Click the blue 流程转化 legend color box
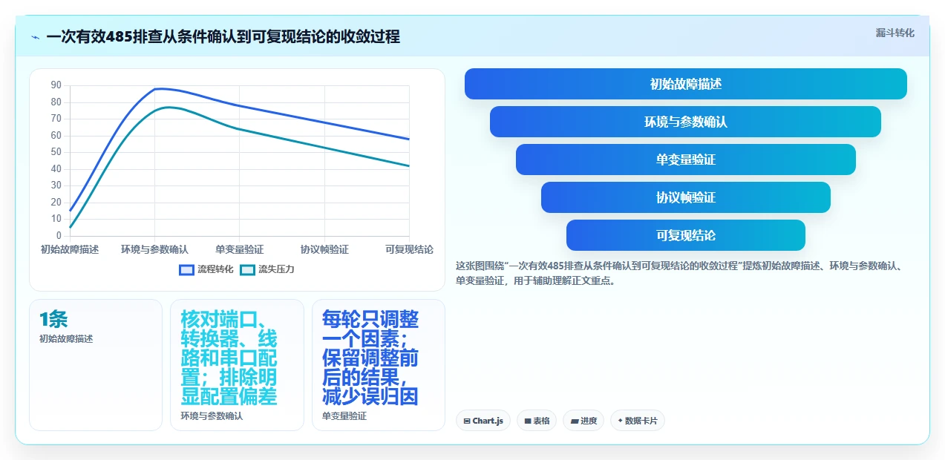 coord(187,269)
